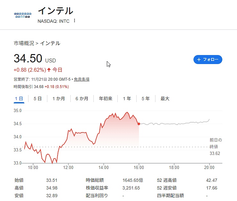Screen dimensions: 237x201
Task: Select the 最大 maximum range tab
Action: [165, 99]
